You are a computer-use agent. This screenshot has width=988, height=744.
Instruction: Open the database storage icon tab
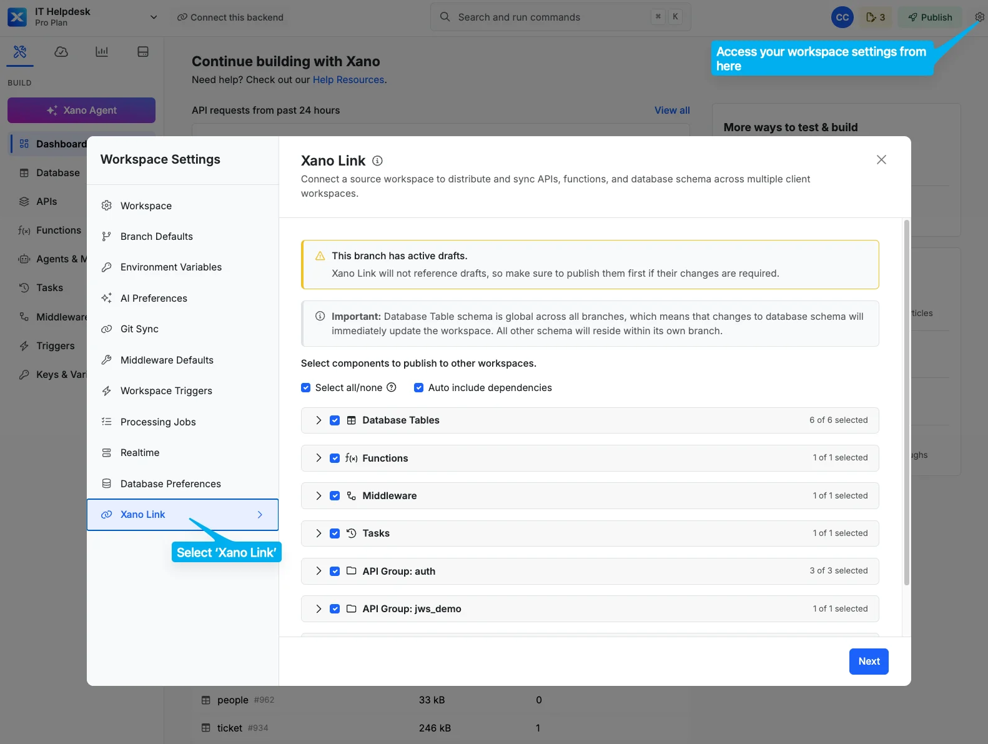(143, 51)
